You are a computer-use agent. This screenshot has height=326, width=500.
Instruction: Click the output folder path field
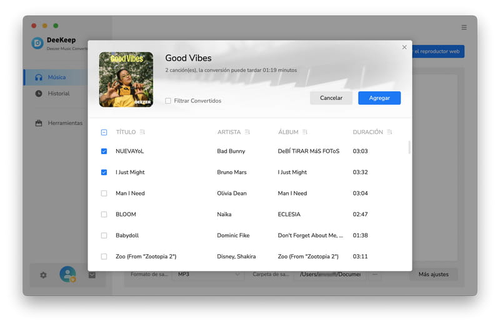331,274
